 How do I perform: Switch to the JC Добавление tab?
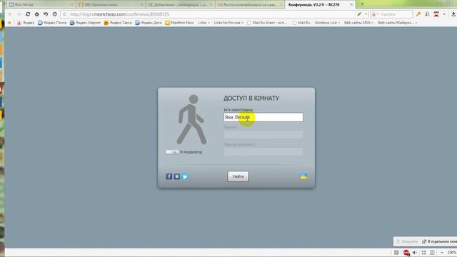[x=180, y=4]
